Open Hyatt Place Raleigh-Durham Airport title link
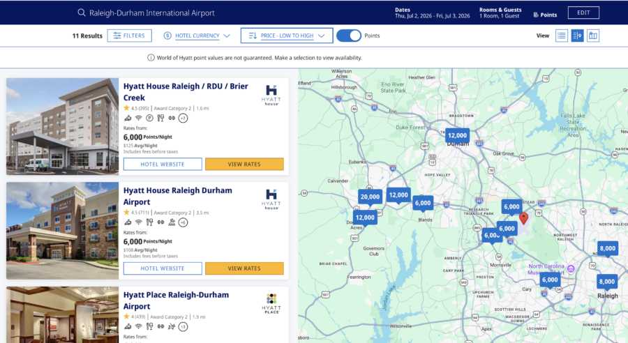 176,300
